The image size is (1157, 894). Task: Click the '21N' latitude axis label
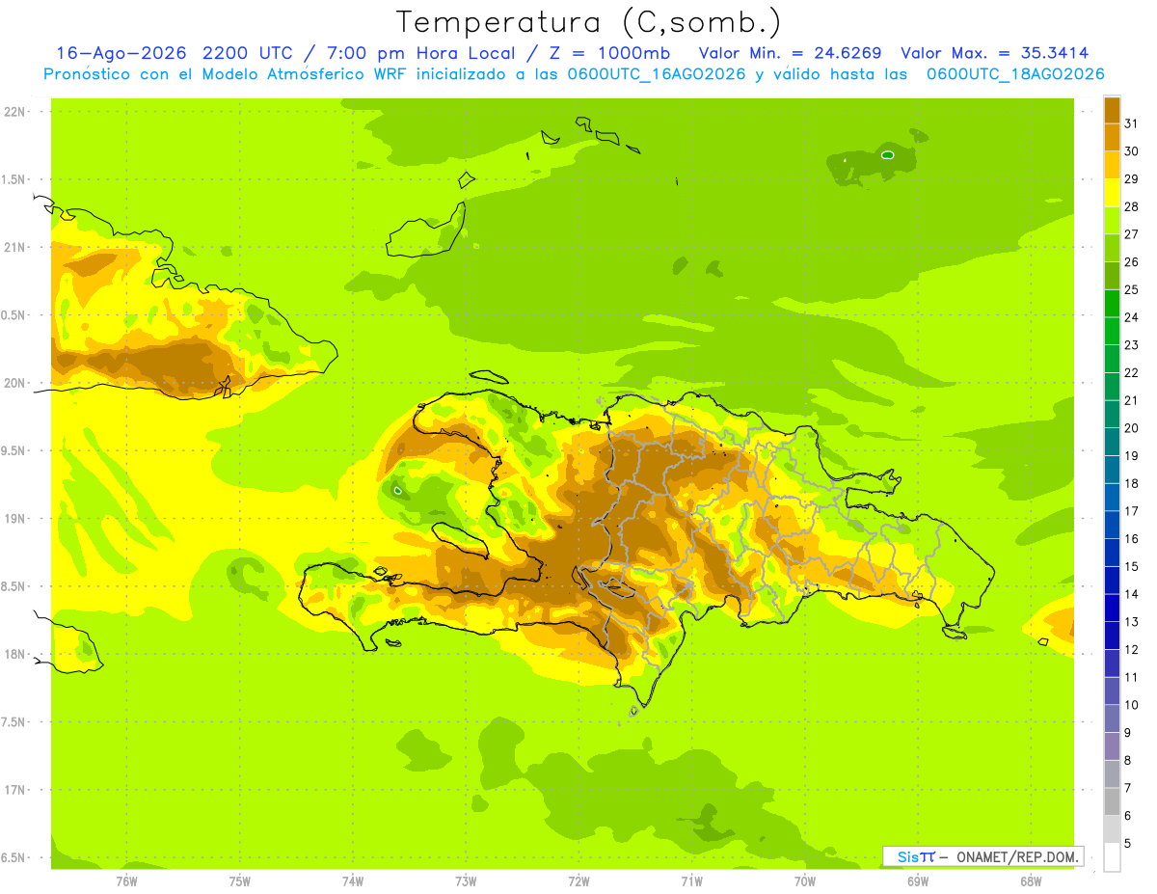pyautogui.click(x=16, y=247)
